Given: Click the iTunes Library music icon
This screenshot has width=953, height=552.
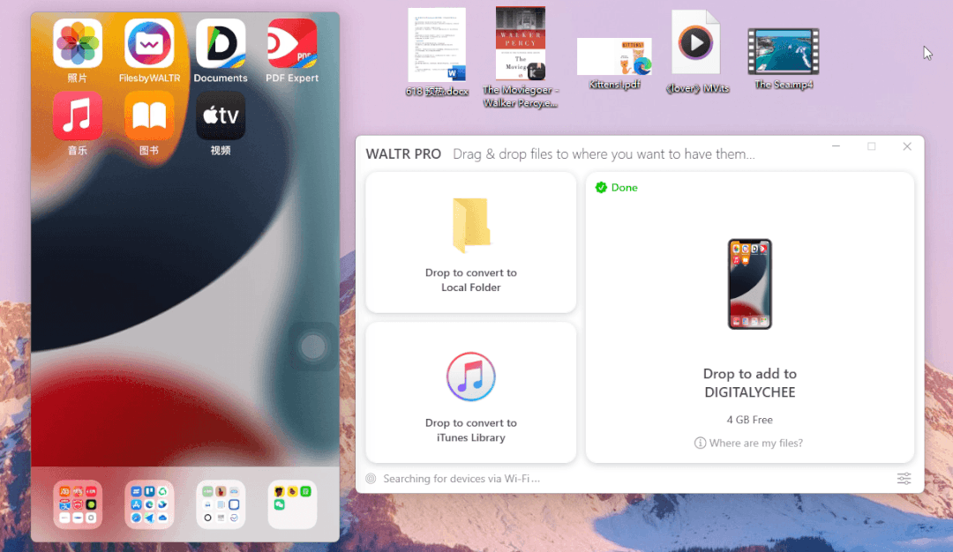Looking at the screenshot, I should tap(471, 377).
